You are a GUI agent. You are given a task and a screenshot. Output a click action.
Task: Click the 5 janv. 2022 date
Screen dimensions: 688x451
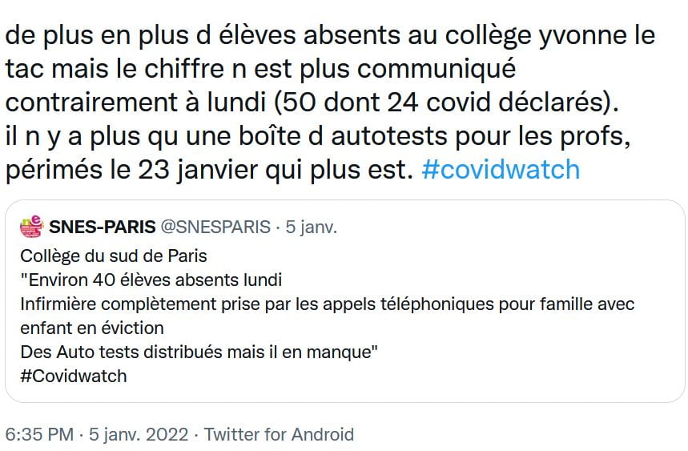tap(139, 434)
